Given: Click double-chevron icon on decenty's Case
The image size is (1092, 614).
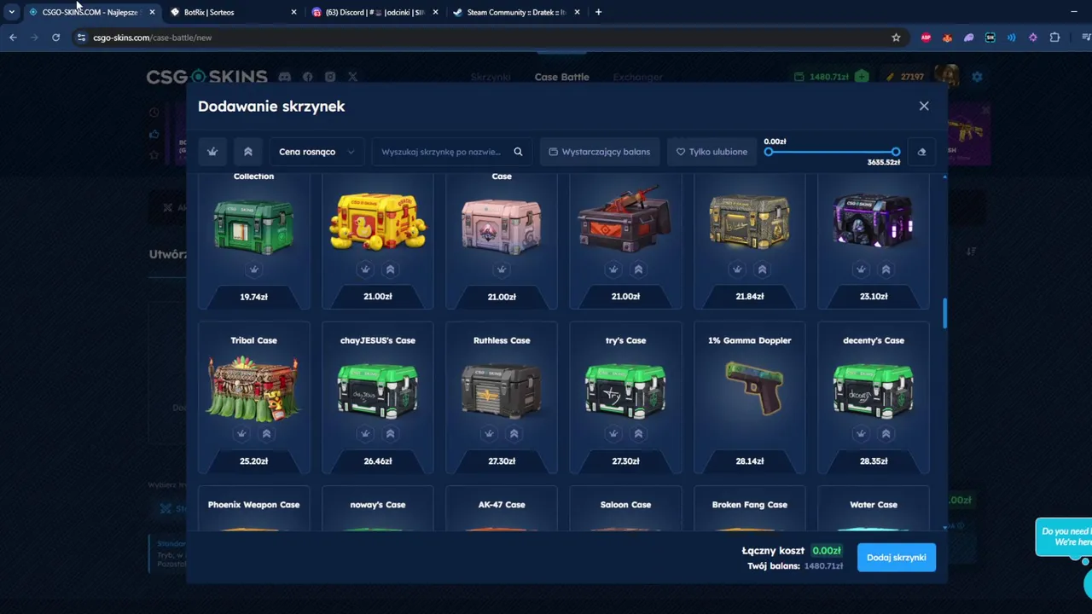Looking at the screenshot, I should click(x=886, y=434).
